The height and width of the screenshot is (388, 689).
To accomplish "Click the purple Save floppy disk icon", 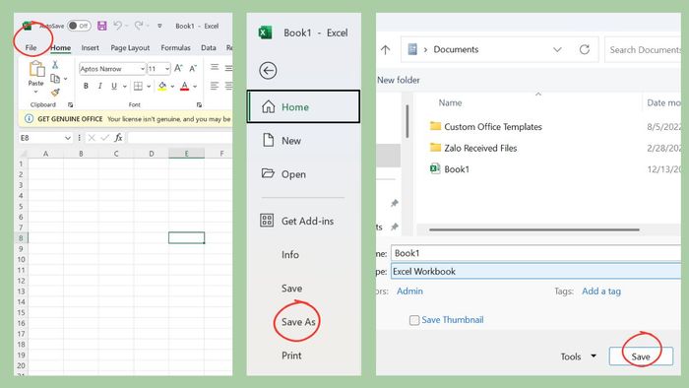I will 102,26.
